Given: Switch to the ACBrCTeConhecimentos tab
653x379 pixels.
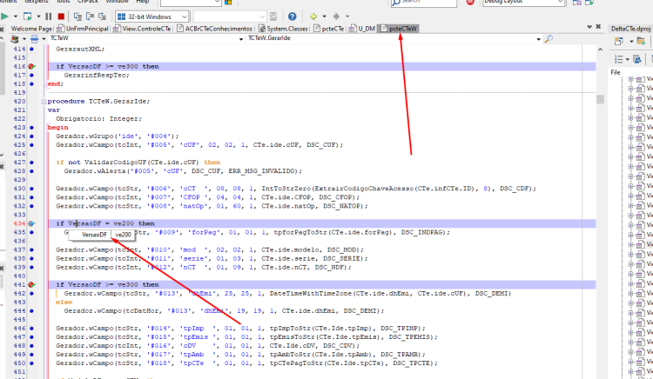Looking at the screenshot, I should tap(215, 29).
